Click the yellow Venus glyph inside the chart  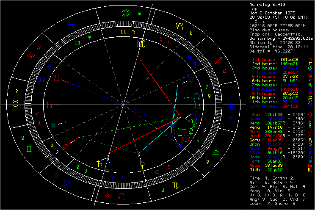[142, 162]
